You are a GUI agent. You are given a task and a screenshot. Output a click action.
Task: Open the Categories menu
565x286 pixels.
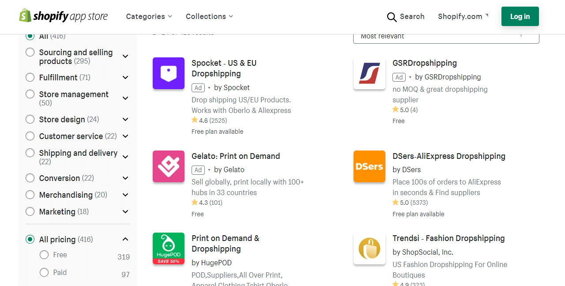(149, 16)
